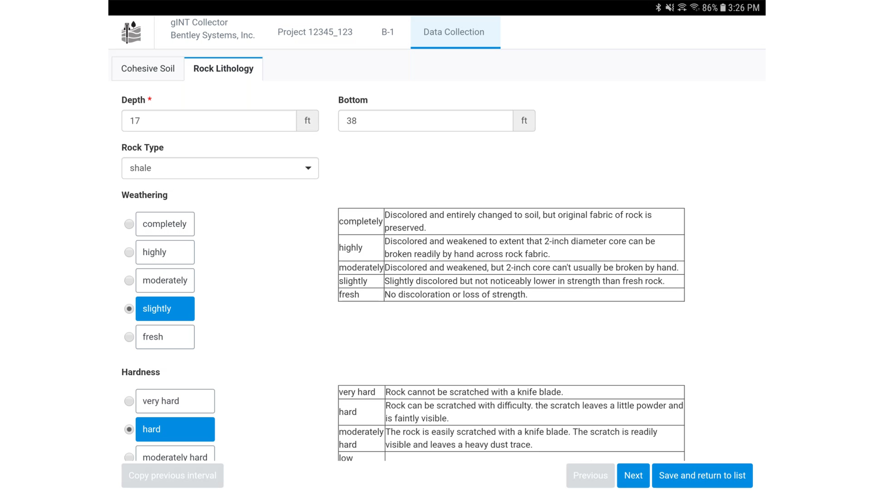The height and width of the screenshot is (492, 874).
Task: Click Copy previous interval button
Action: [x=172, y=476]
